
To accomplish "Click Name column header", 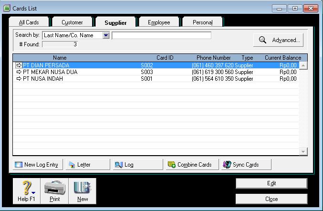I will point(60,58).
